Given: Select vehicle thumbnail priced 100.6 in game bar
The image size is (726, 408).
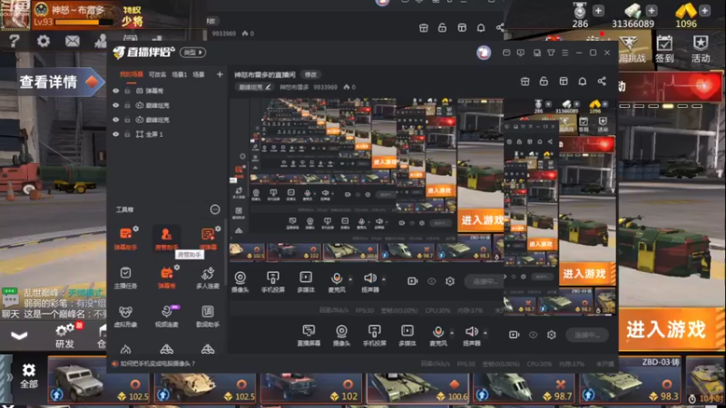Looking at the screenshot, I should (x=418, y=379).
